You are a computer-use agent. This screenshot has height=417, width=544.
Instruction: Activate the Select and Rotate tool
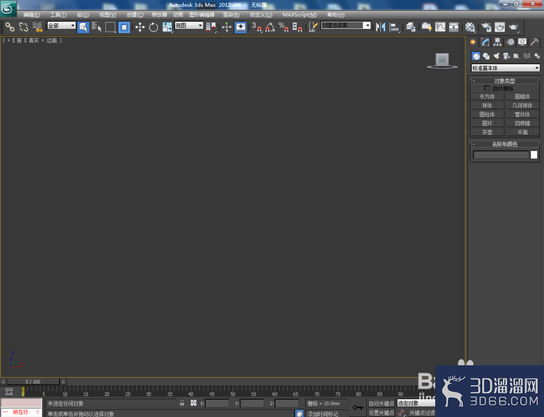tap(153, 27)
